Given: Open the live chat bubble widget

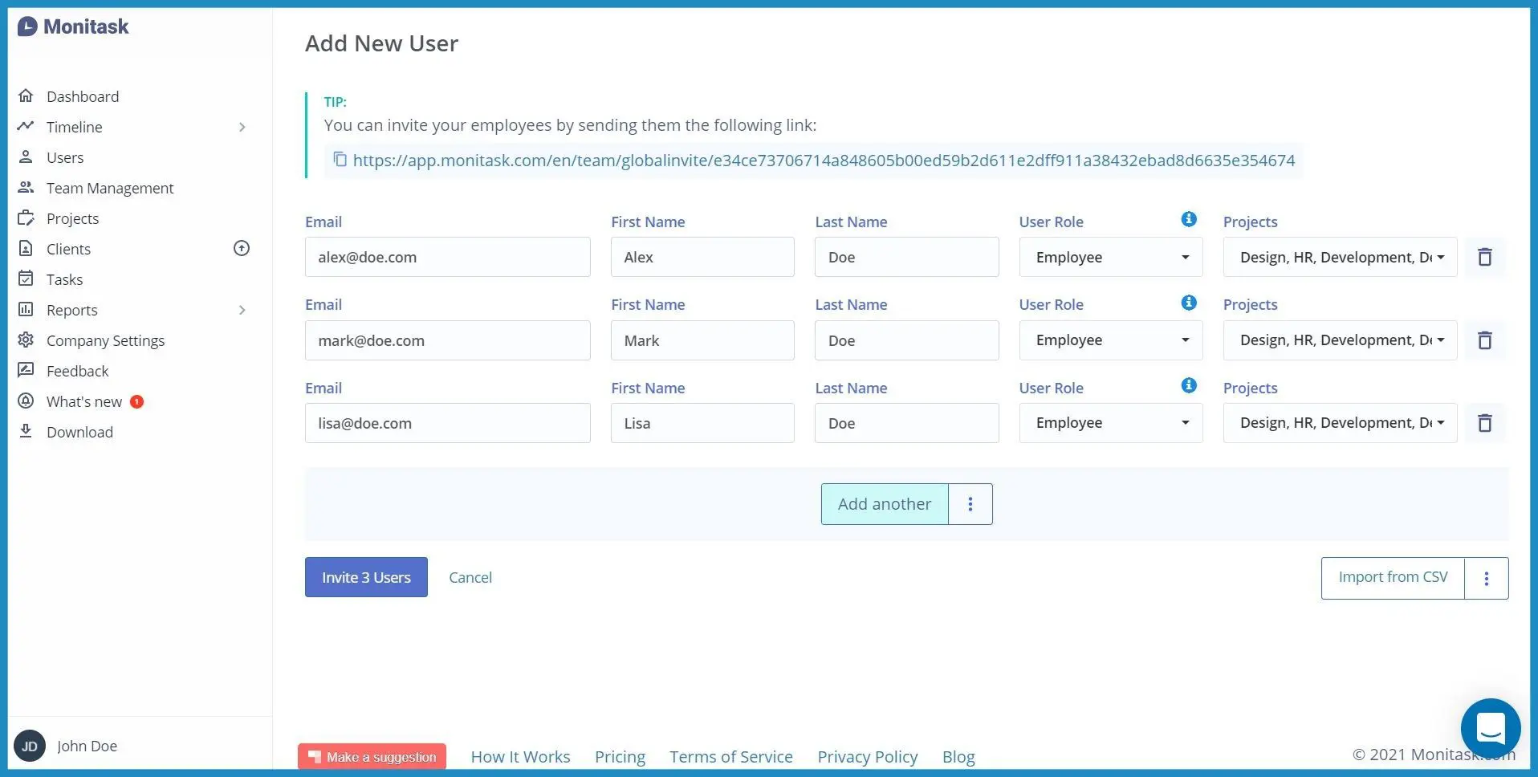Looking at the screenshot, I should [x=1490, y=729].
